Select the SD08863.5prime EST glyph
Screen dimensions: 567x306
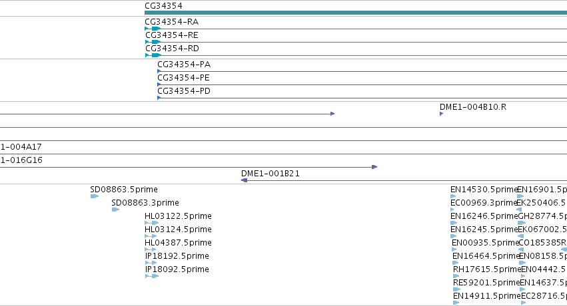(95, 196)
